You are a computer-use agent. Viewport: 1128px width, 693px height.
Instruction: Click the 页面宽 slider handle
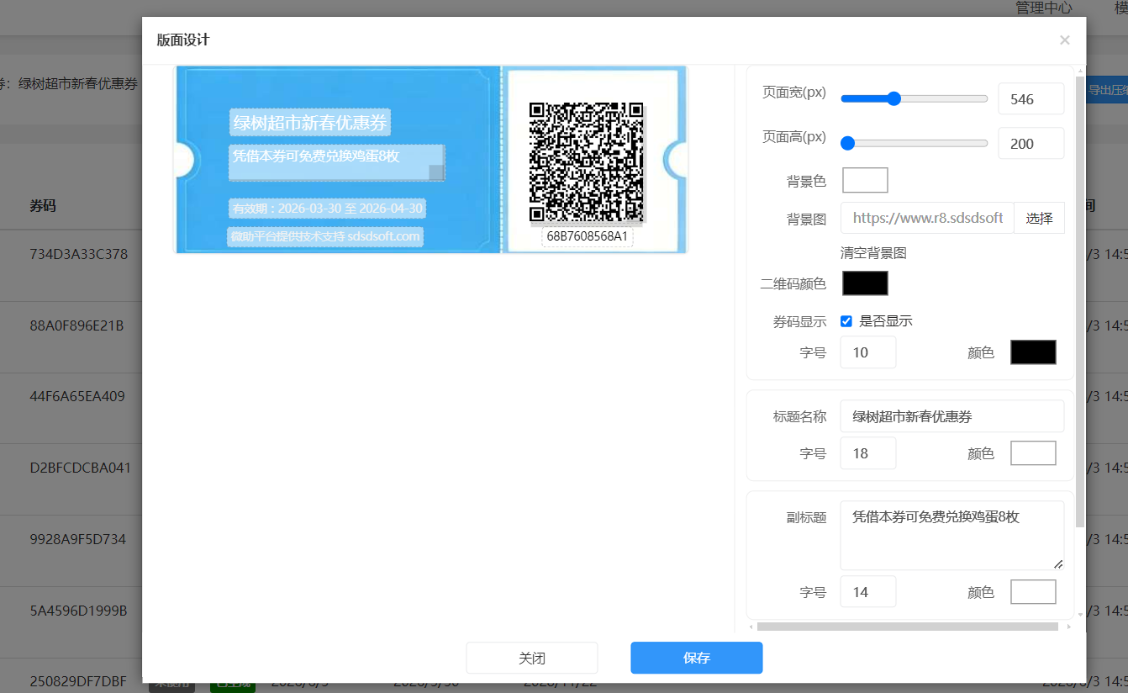coord(893,98)
